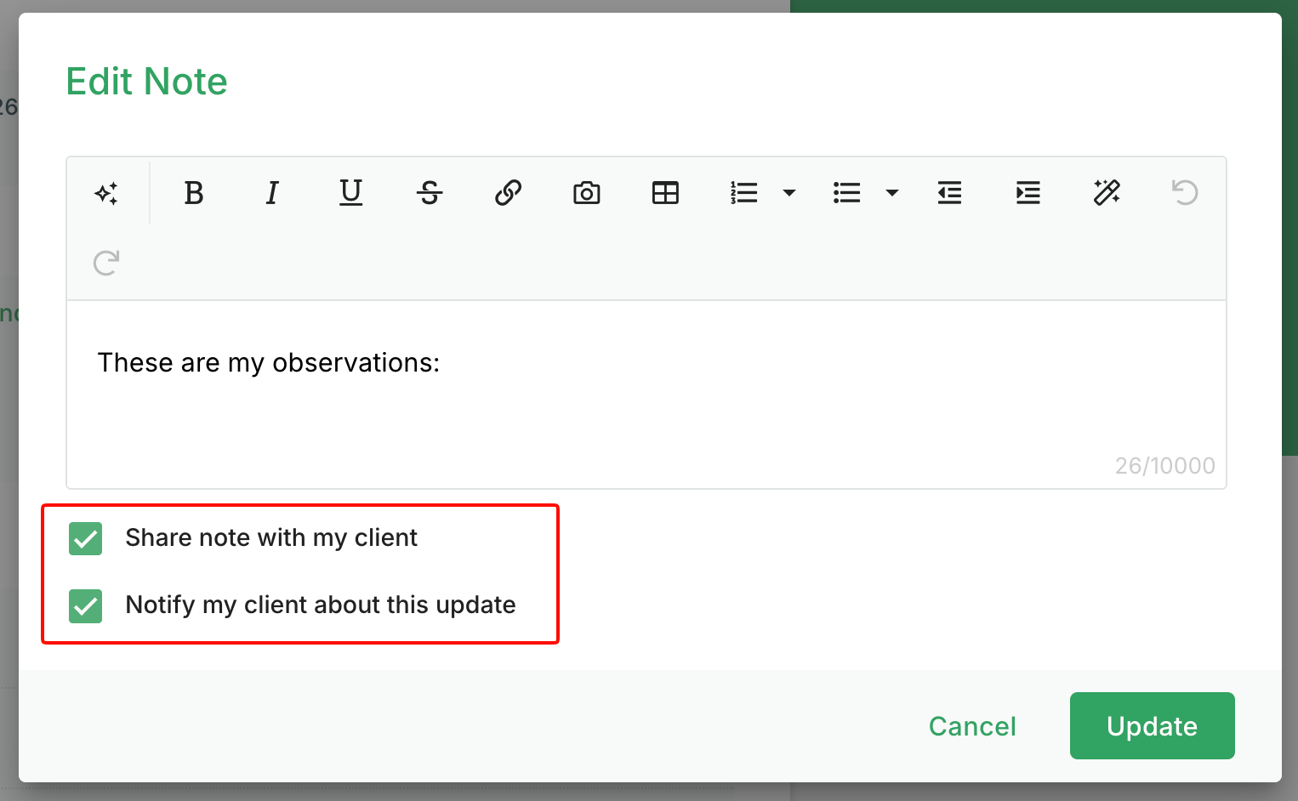Viewport: 1298px width, 801px height.
Task: Uncheck Share note with my client
Action: (86, 538)
